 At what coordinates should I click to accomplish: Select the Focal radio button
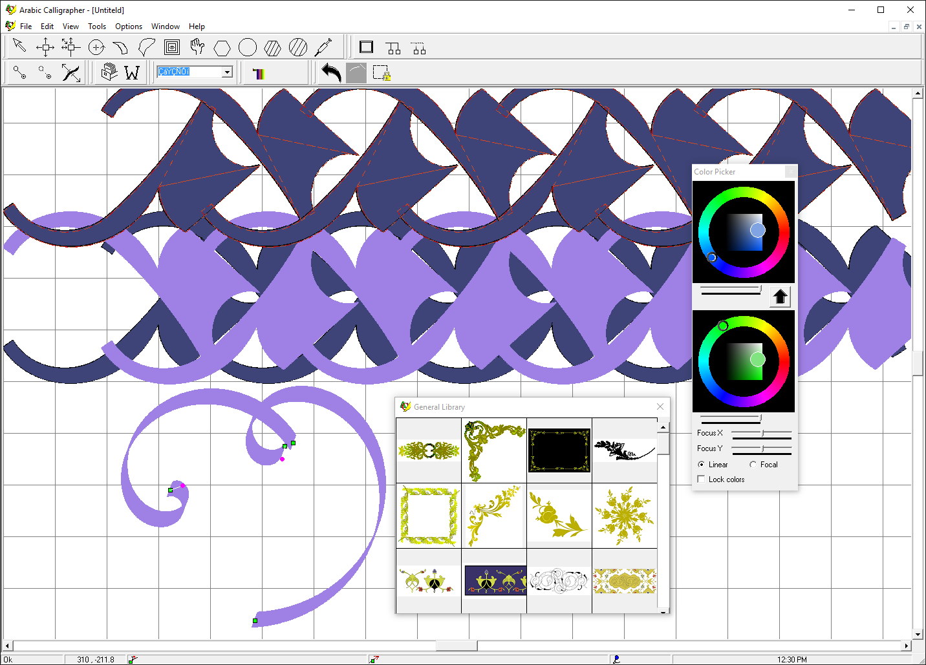[x=753, y=465]
